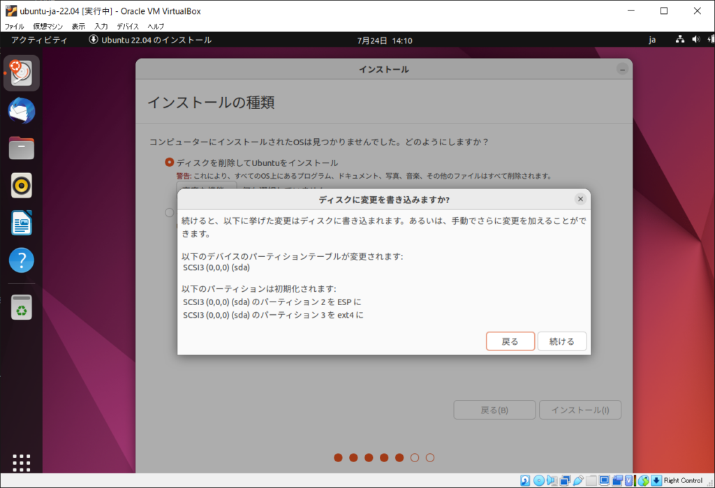The image size is (715, 488).
Task: Select the unselected radio button behind the dialog
Action: [169, 212]
